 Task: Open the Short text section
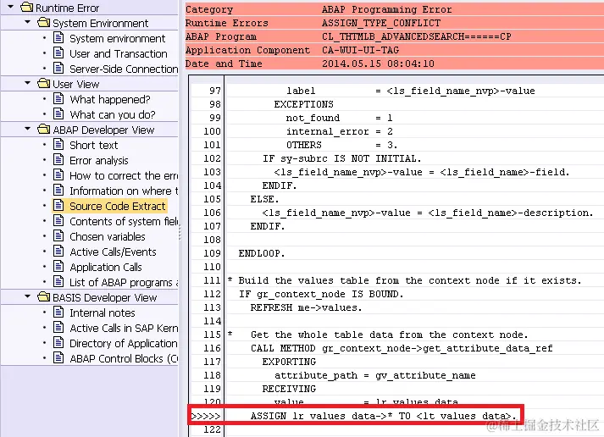pyautogui.click(x=94, y=145)
